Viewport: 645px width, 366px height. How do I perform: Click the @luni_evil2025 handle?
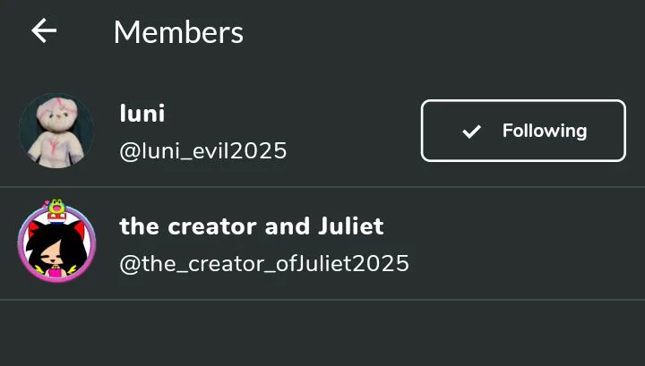(x=203, y=150)
